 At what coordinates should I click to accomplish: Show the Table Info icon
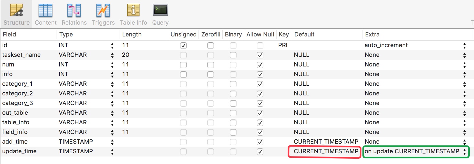133,11
